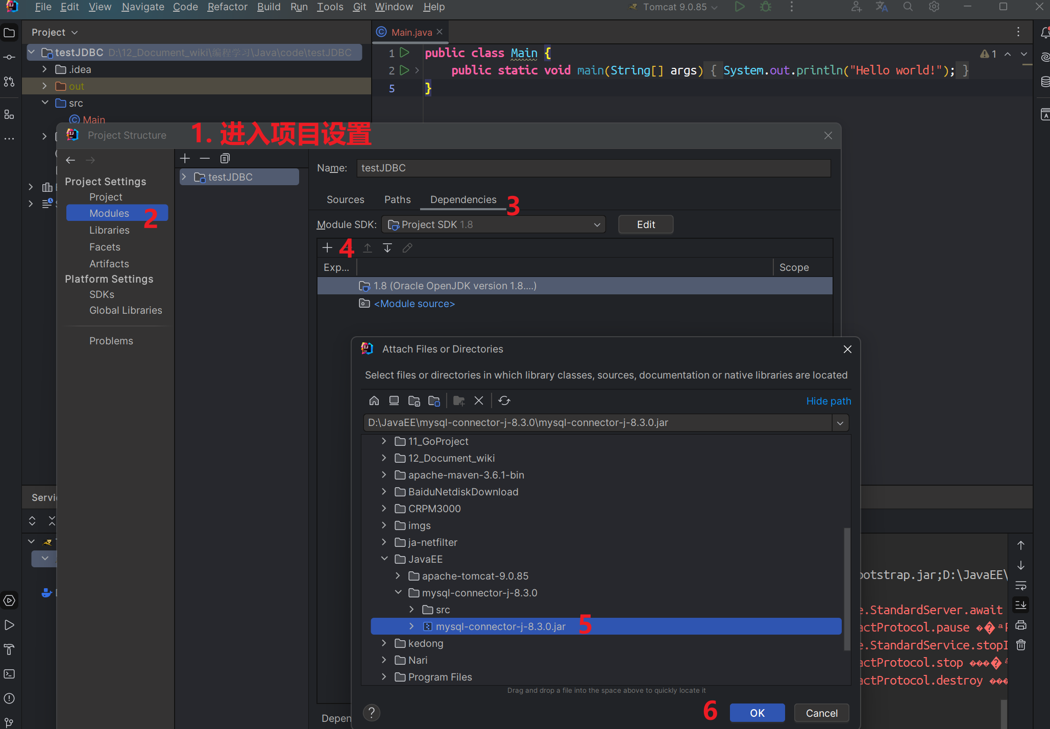Screen dimensions: 1050x729
Task: Select Global Libraries under Platform Settings
Action: 126,310
